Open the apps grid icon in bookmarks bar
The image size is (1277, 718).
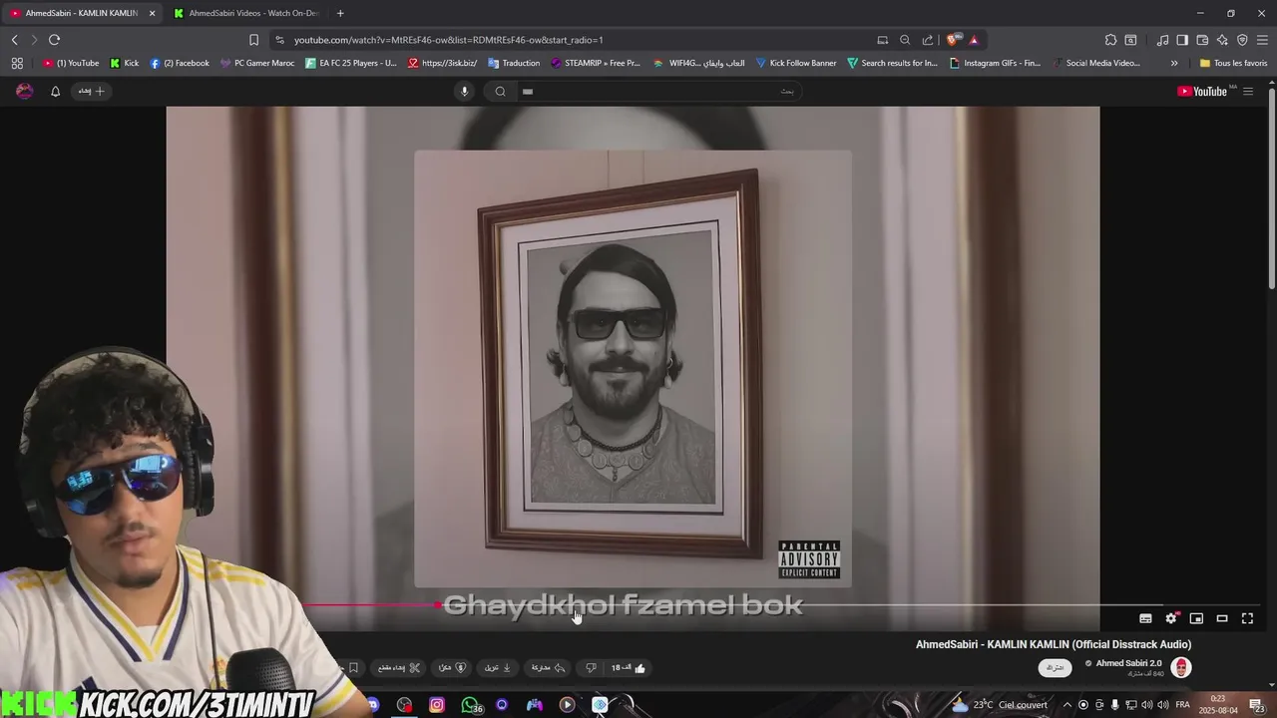(x=17, y=63)
